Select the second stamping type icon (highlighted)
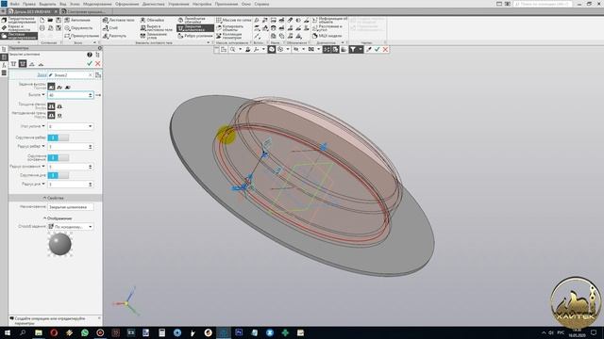 23,64
